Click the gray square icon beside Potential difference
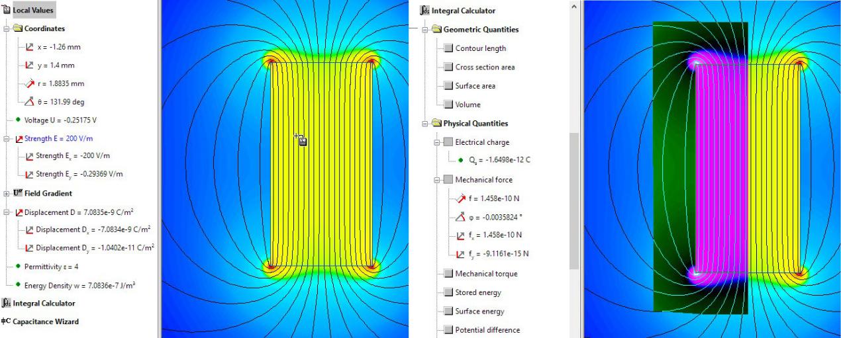841x338 pixels. click(x=448, y=330)
